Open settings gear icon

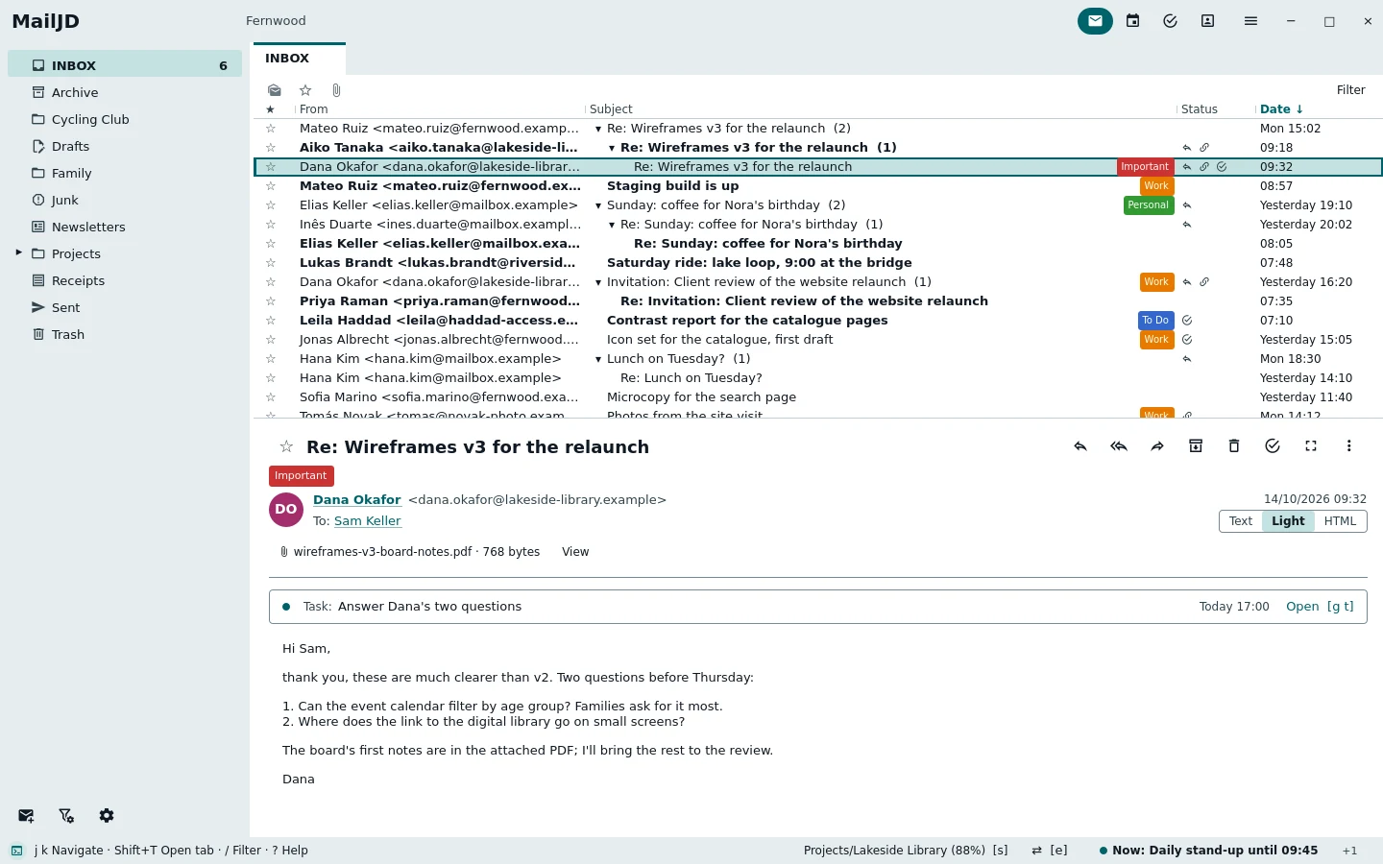(x=107, y=816)
